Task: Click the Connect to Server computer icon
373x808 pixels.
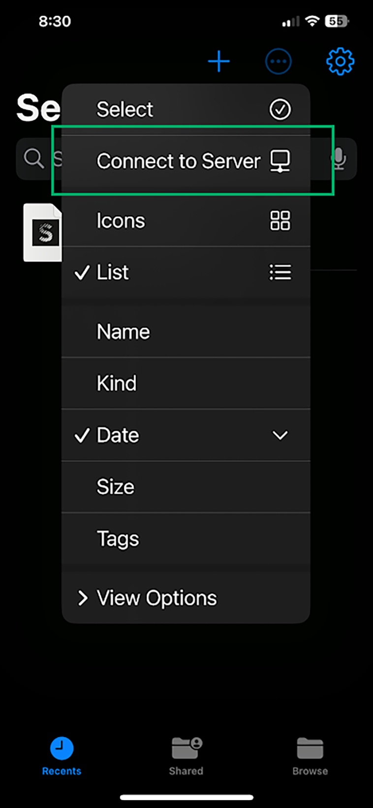Action: point(280,161)
